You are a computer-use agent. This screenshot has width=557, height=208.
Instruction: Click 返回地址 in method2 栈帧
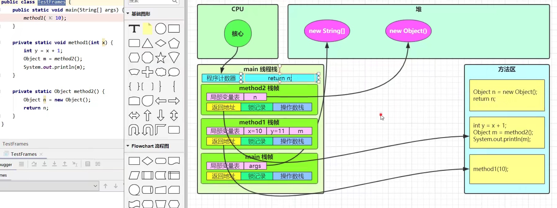223,107
